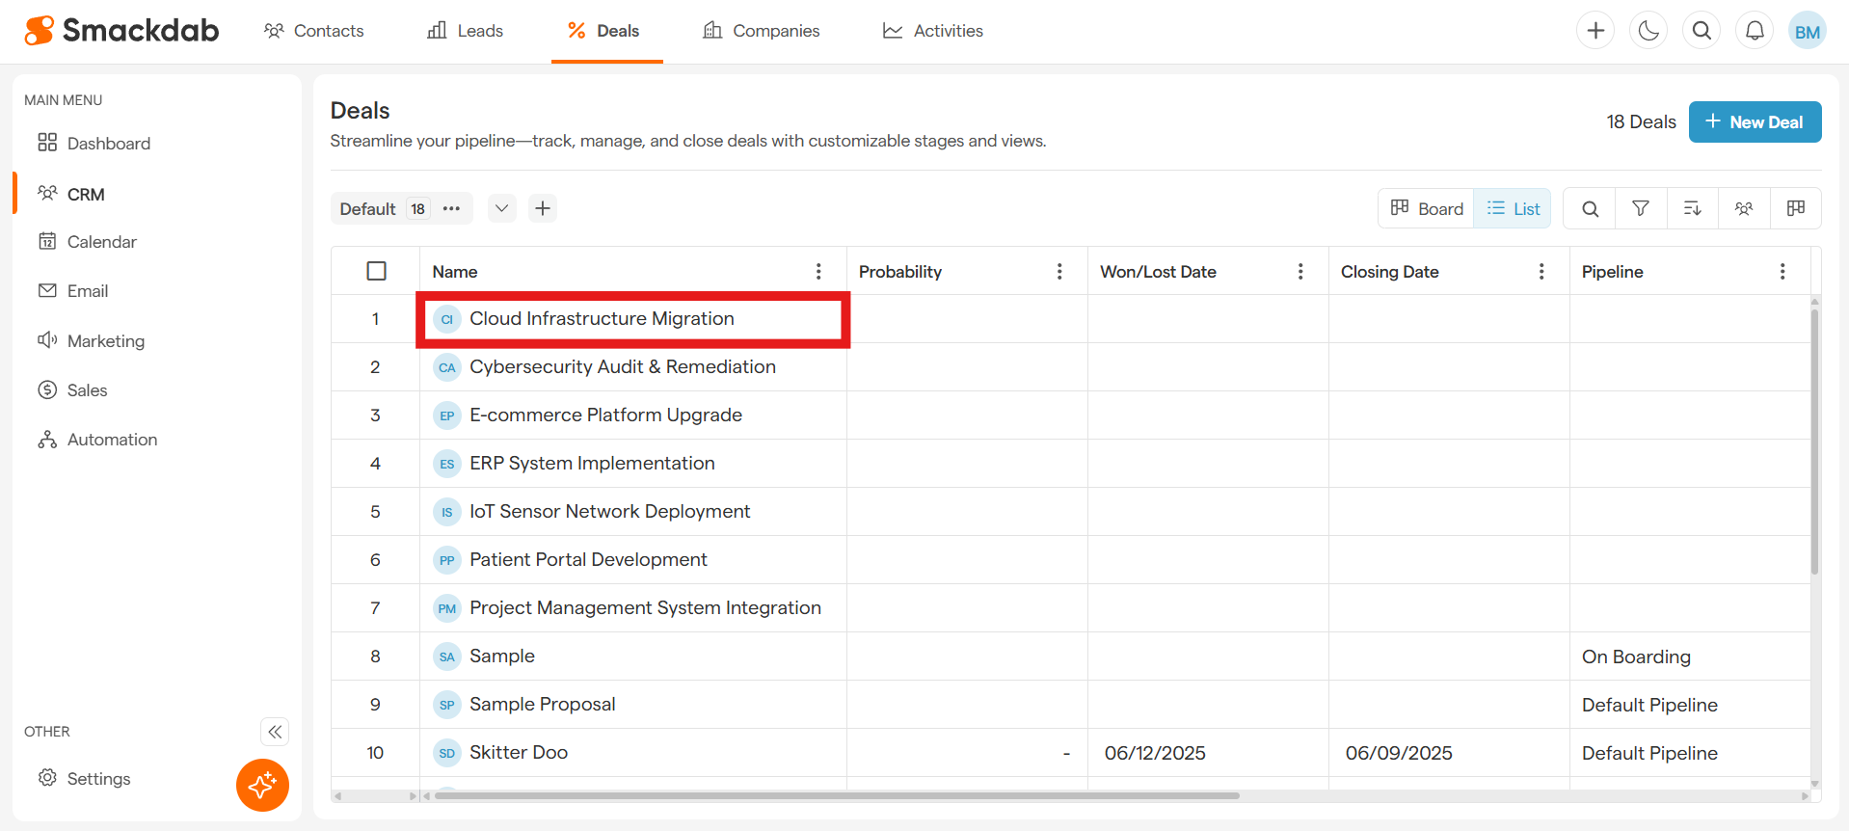Click the table search magnifier icon
Viewport: 1849px width, 831px height.
coord(1590,208)
